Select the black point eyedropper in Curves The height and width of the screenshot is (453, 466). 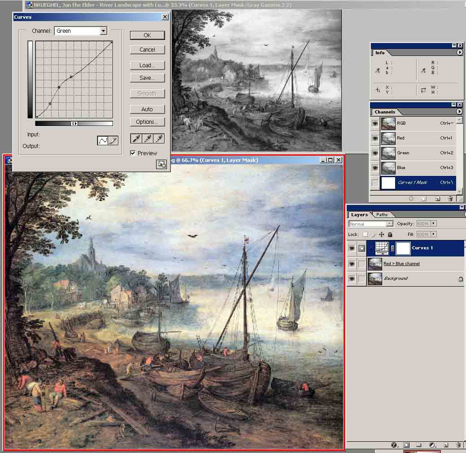point(135,138)
